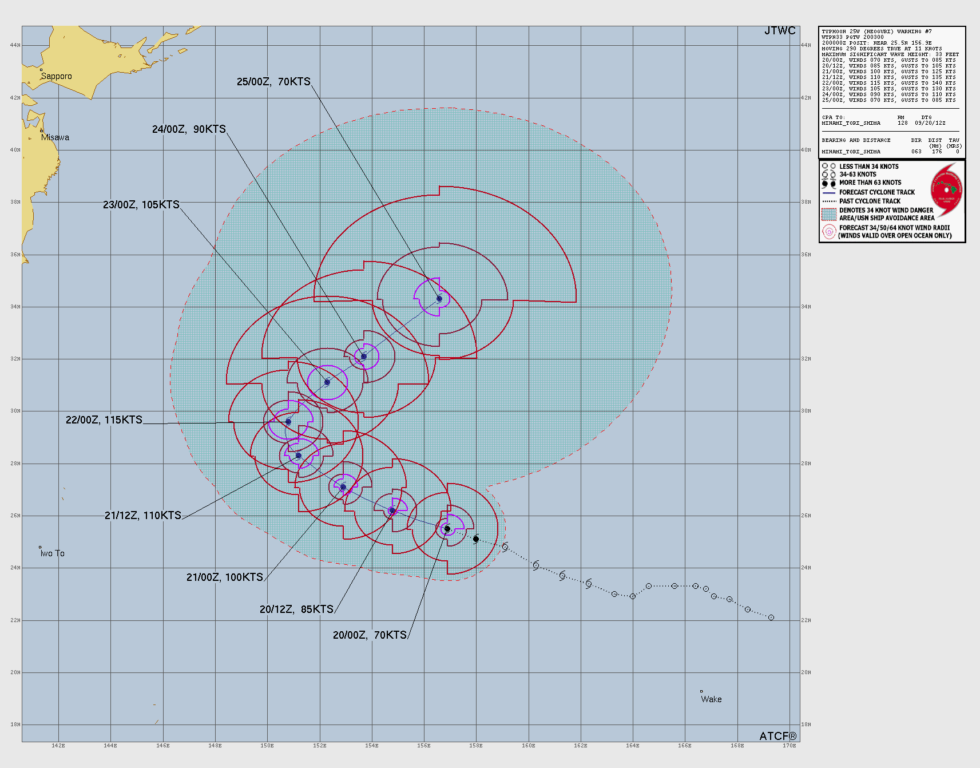The width and height of the screenshot is (980, 768).
Task: Click the blue forecast cyclone track legend line
Action: click(829, 193)
